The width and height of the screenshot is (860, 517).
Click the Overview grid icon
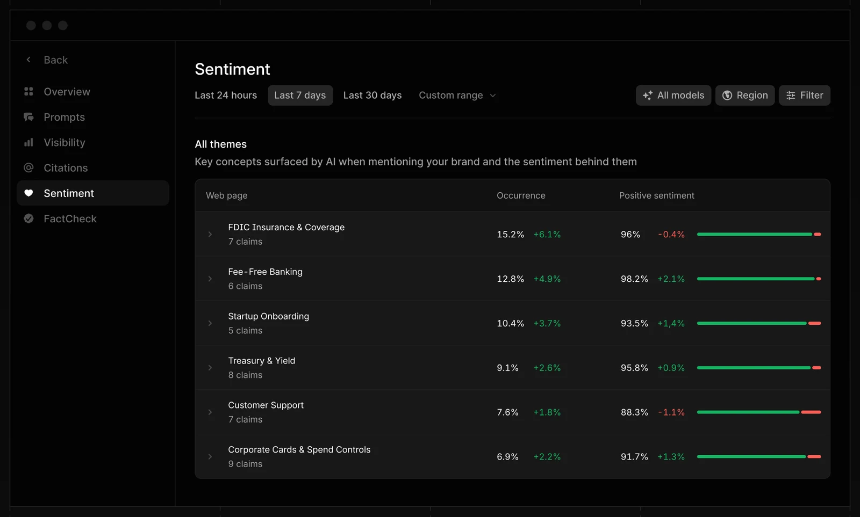point(28,91)
